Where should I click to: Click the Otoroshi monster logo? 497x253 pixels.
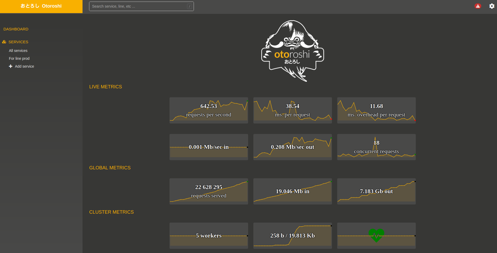point(292,51)
